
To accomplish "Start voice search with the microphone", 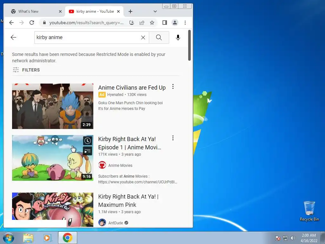I will [x=178, y=37].
